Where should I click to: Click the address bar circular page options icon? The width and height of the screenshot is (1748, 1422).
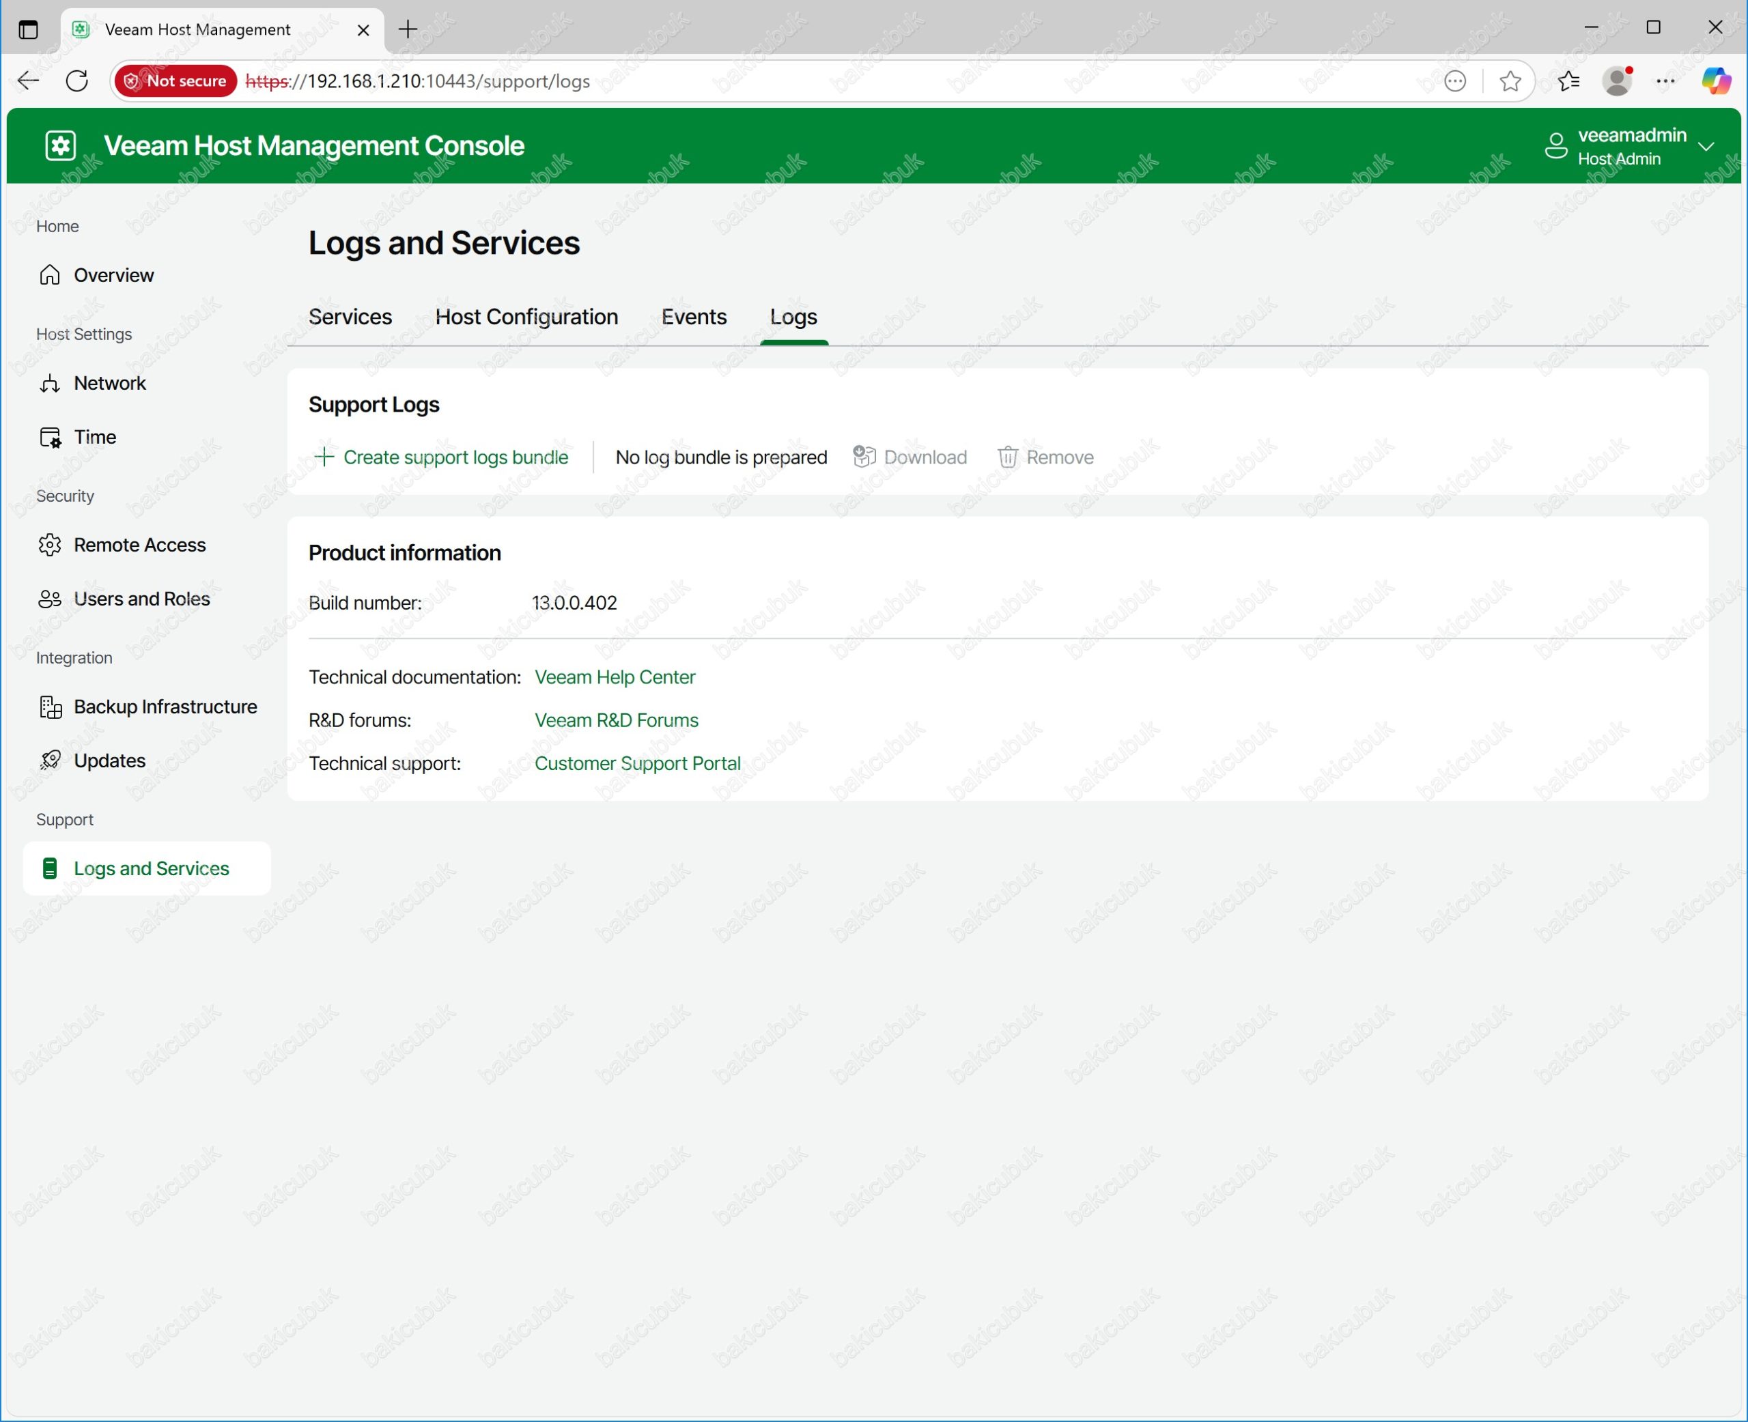[x=1455, y=81]
